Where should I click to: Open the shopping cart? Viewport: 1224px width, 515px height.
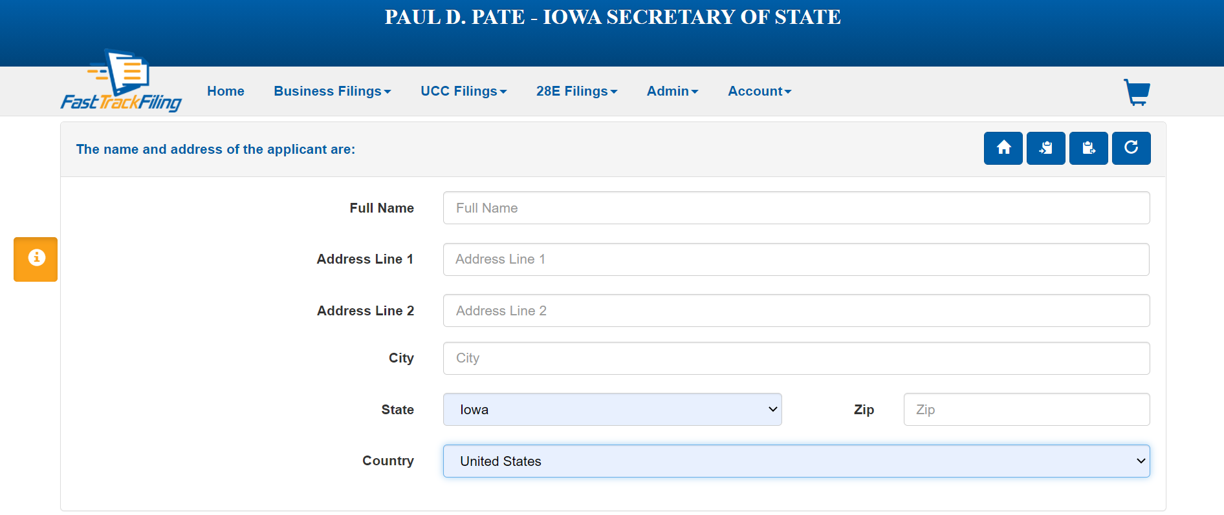click(x=1137, y=92)
